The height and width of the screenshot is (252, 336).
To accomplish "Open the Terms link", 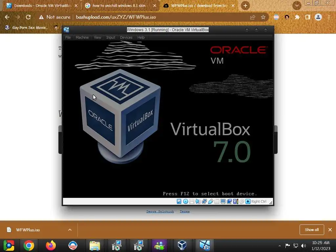I will (x=184, y=212).
